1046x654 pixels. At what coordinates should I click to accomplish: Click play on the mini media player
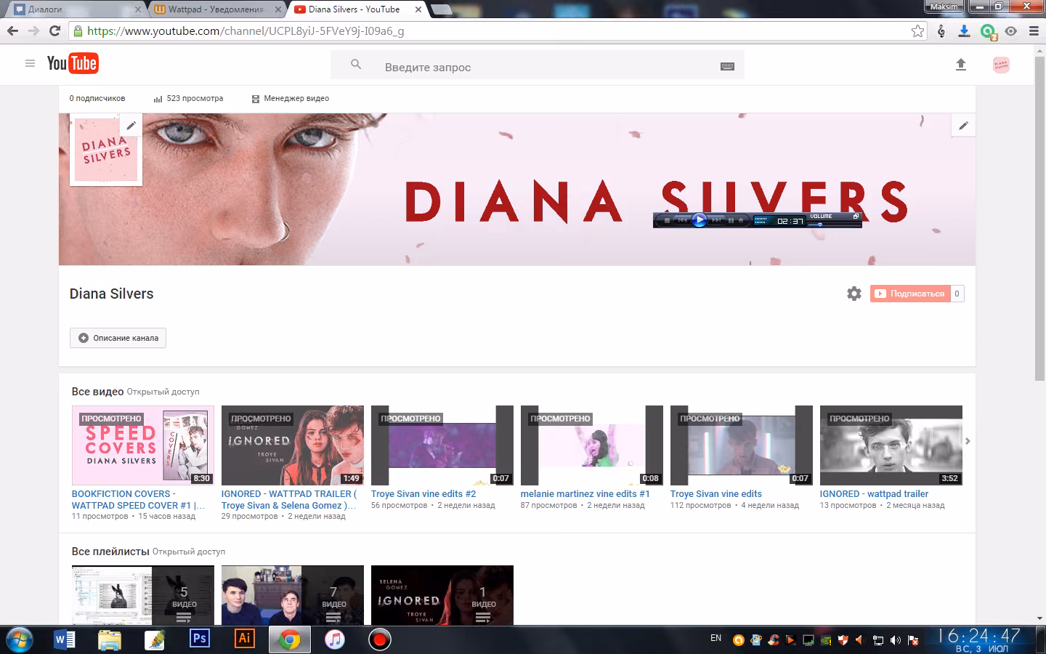[x=699, y=219]
